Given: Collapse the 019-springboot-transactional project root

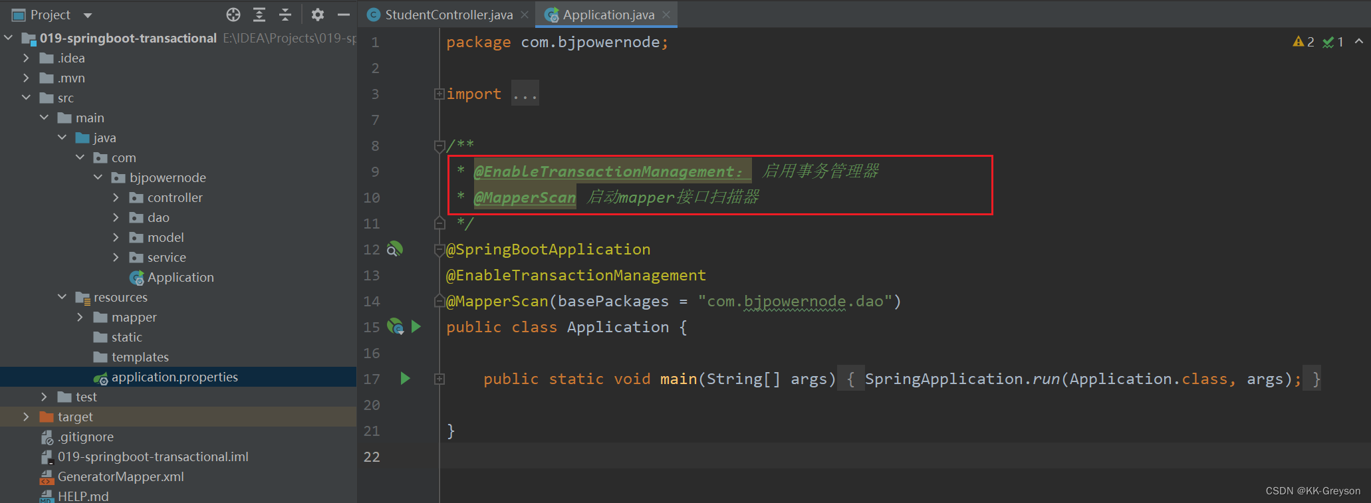Looking at the screenshot, I should click(9, 38).
